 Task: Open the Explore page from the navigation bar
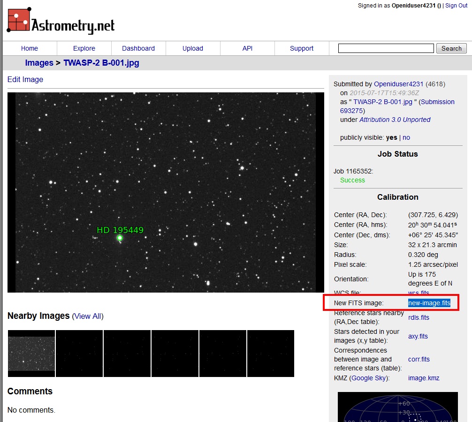[x=84, y=48]
